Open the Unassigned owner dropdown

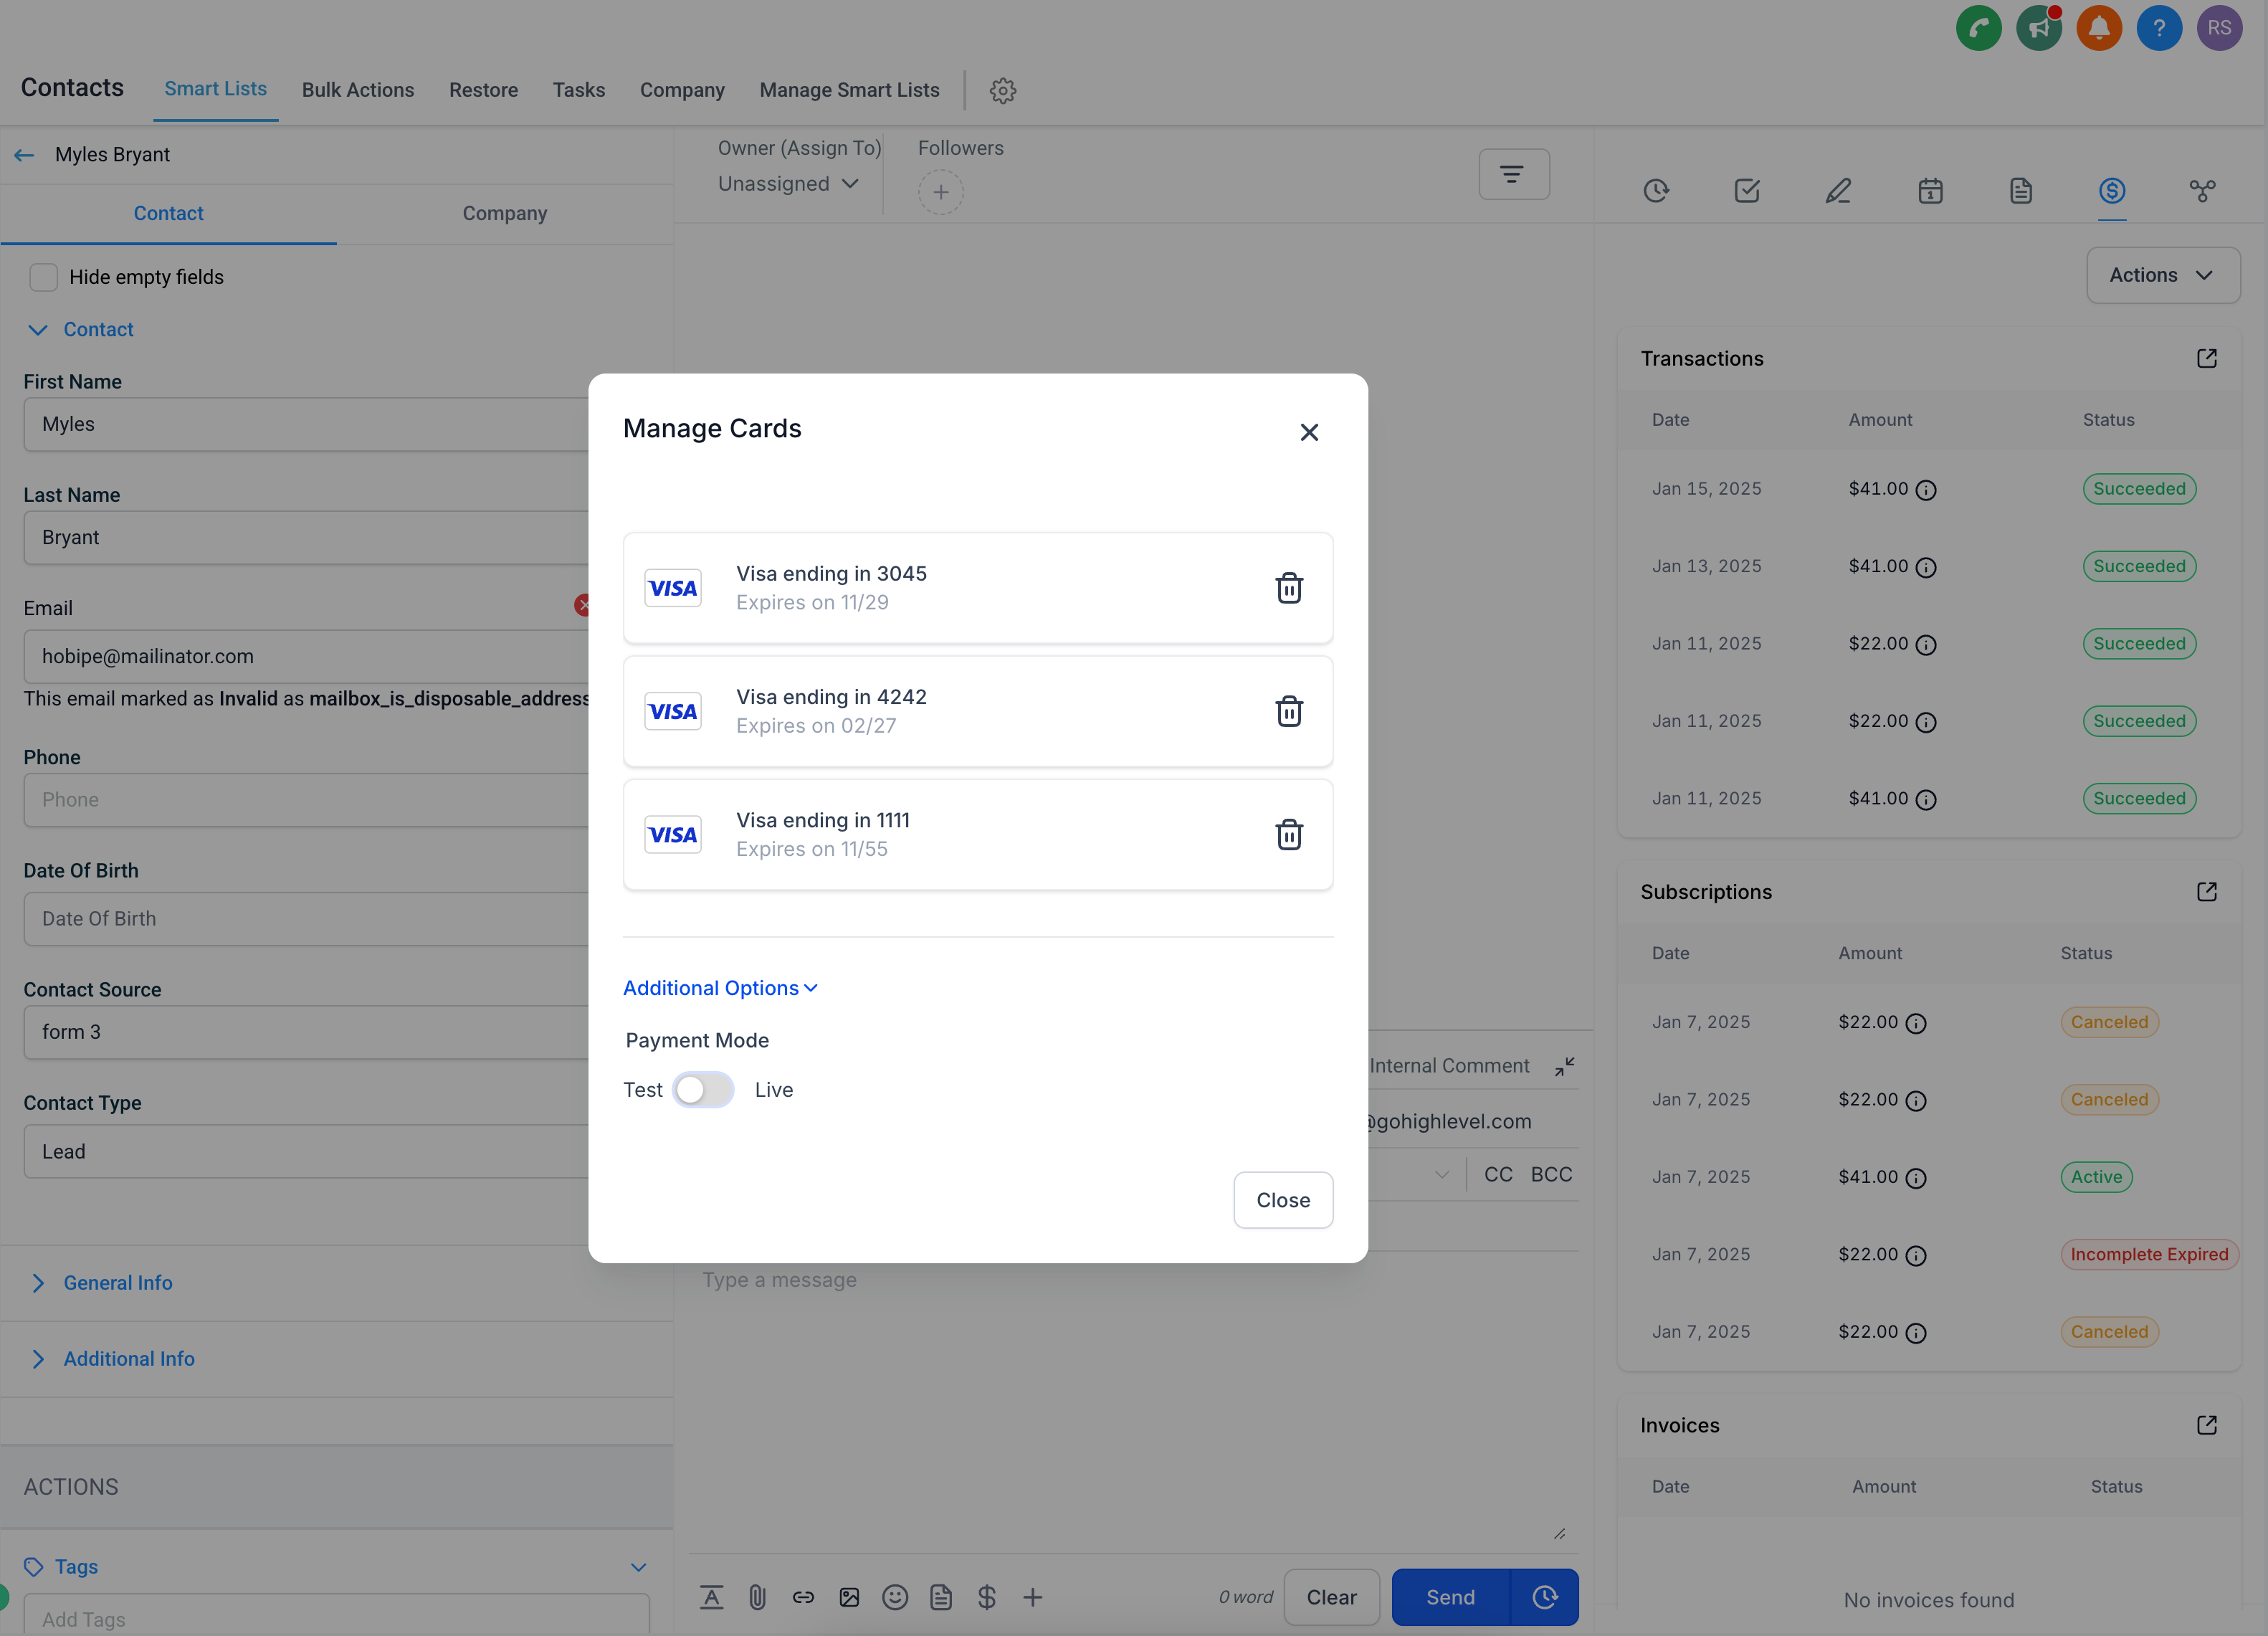point(788,184)
